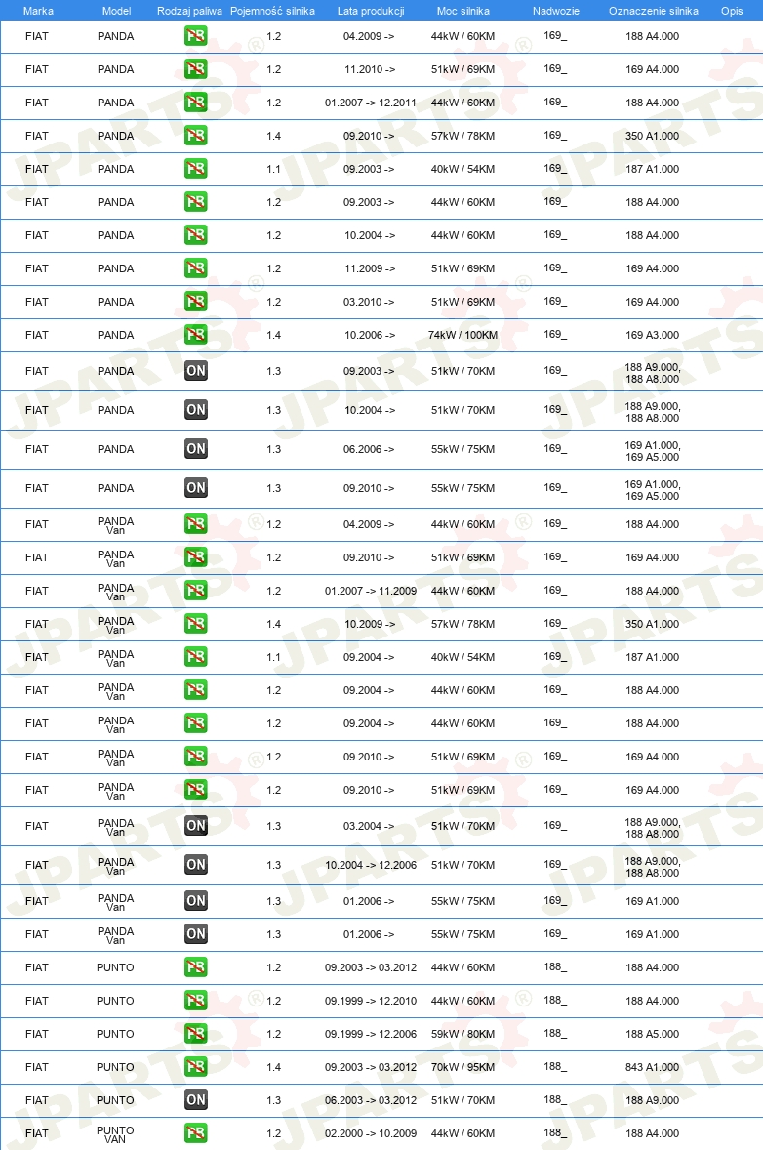Viewport: 763px width, 1150px height.
Task: Click the Nadwozie column header
Action: point(555,11)
